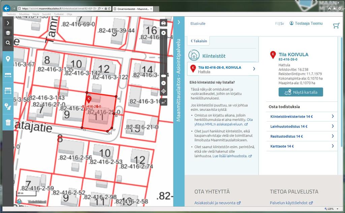Click the browser forward arrow
This screenshot has height=213, width=345.
point(14,8)
